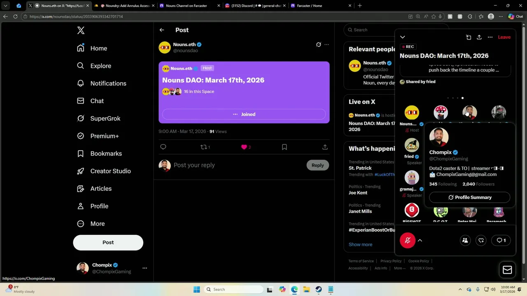This screenshot has width=527, height=296.
Task: Open Bookmarks in the sidebar
Action: (x=99, y=153)
